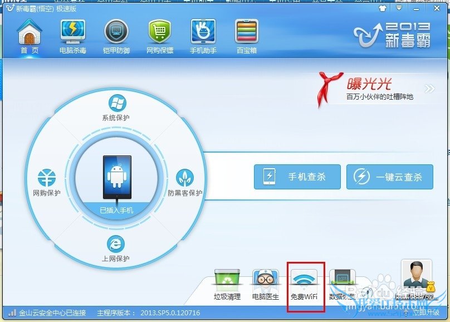
Task: Click the 上网保护 browser icon
Action: point(116,245)
